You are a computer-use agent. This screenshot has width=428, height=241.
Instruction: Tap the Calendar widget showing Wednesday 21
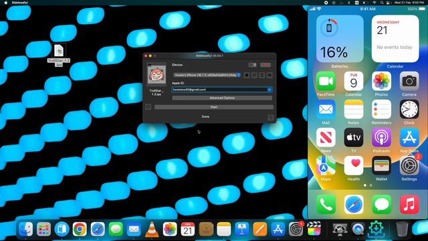click(x=395, y=39)
